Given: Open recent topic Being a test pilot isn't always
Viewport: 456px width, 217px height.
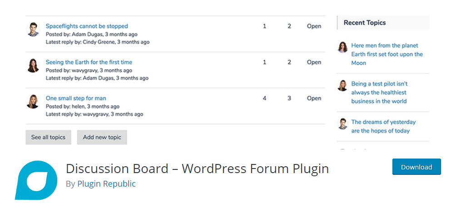Looking at the screenshot, I should [379, 92].
